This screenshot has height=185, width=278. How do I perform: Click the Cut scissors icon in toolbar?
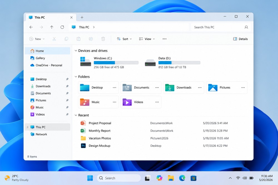[x=54, y=39]
